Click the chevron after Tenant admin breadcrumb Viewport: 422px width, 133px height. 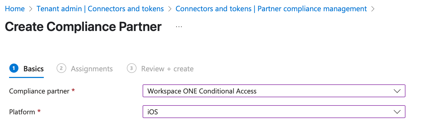[170, 9]
